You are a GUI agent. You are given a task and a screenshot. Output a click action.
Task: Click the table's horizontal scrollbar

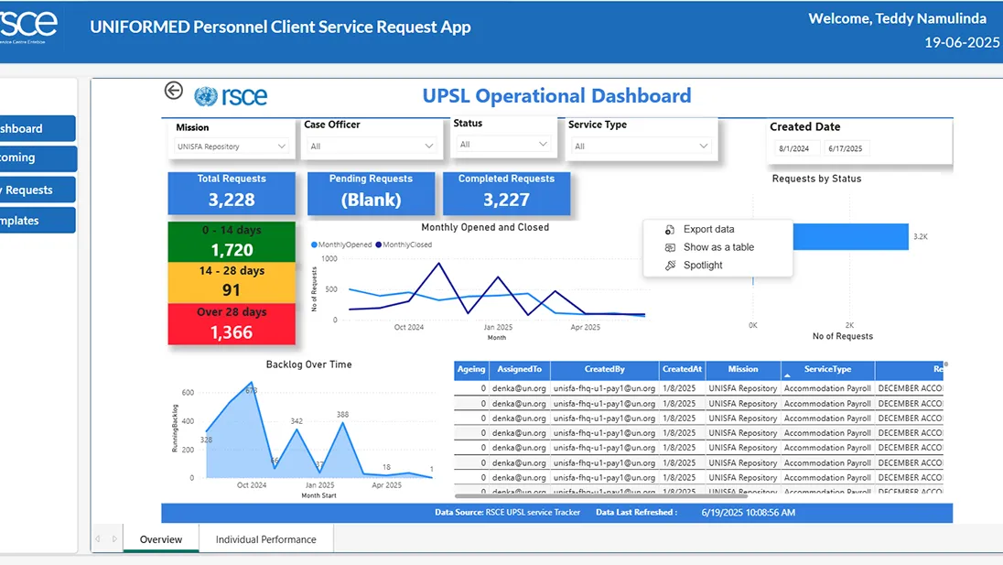click(x=600, y=496)
